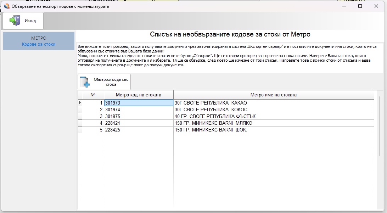Image resolution: width=387 pixels, height=213 pixels.
Task: Select the МЕТРО Кодове за стоки sidebar item
Action: pyautogui.click(x=39, y=41)
